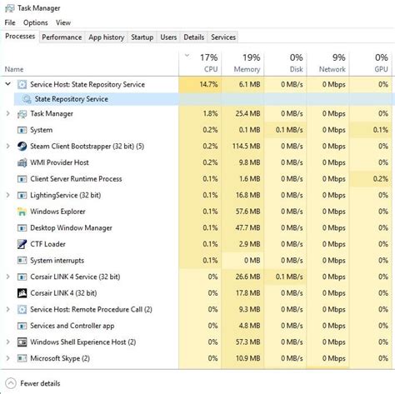
Task: Expand the Task Manager process group
Action: (x=8, y=113)
